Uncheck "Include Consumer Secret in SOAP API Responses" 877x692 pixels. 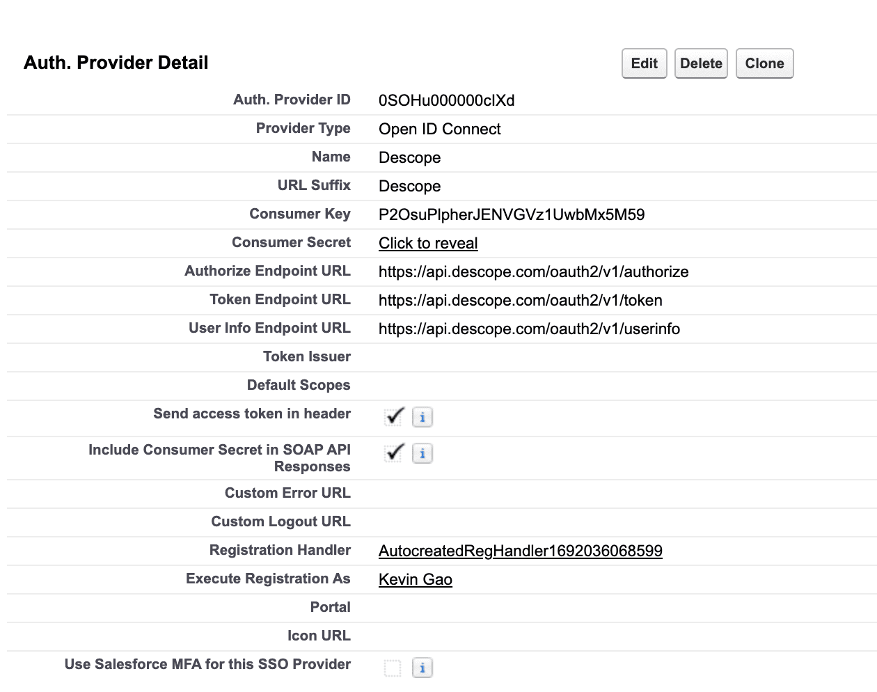tap(393, 453)
